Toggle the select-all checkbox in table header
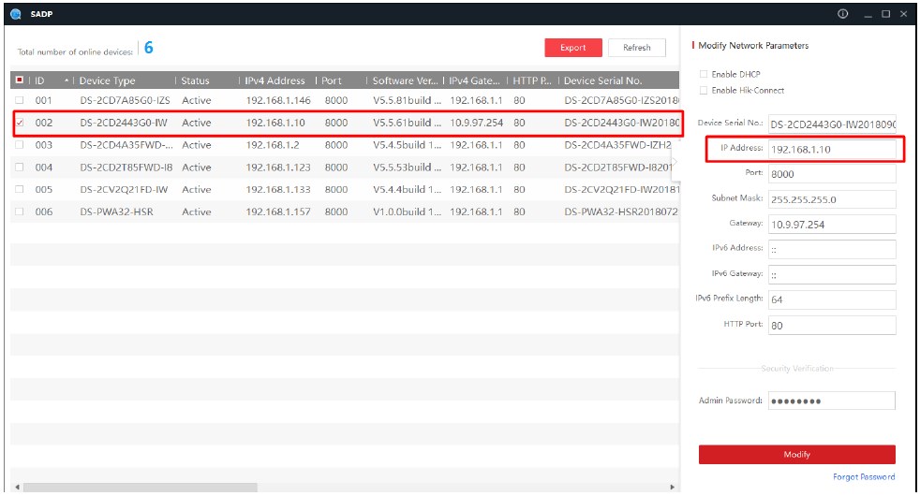Viewport: 920px width, 496px height. (20, 80)
